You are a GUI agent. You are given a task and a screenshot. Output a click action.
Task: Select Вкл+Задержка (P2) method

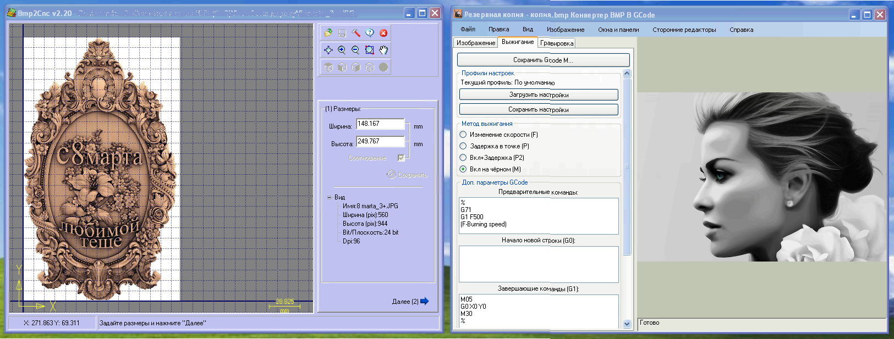click(x=463, y=158)
